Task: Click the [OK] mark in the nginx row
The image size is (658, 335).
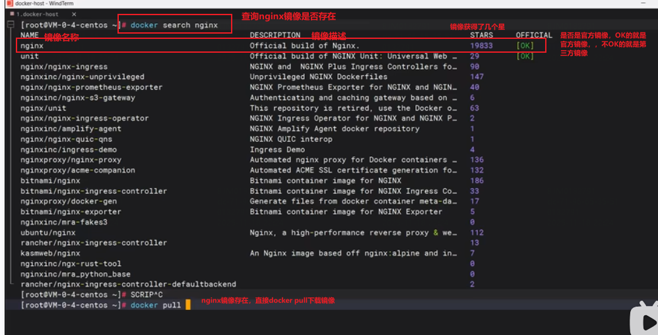Action: click(525, 46)
